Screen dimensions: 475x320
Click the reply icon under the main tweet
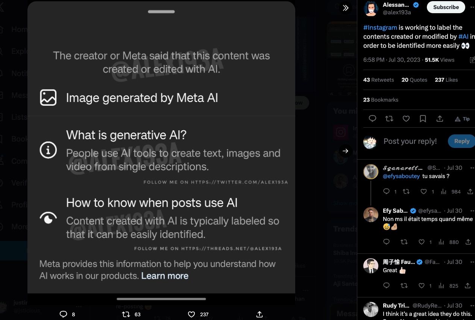click(x=372, y=119)
